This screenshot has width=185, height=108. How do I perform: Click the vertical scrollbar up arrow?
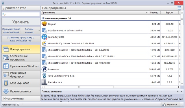[x=182, y=12]
